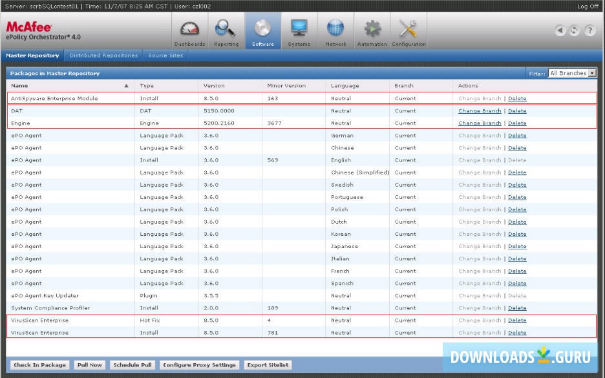Delete the Italian ePO Agent language pack

(517, 259)
